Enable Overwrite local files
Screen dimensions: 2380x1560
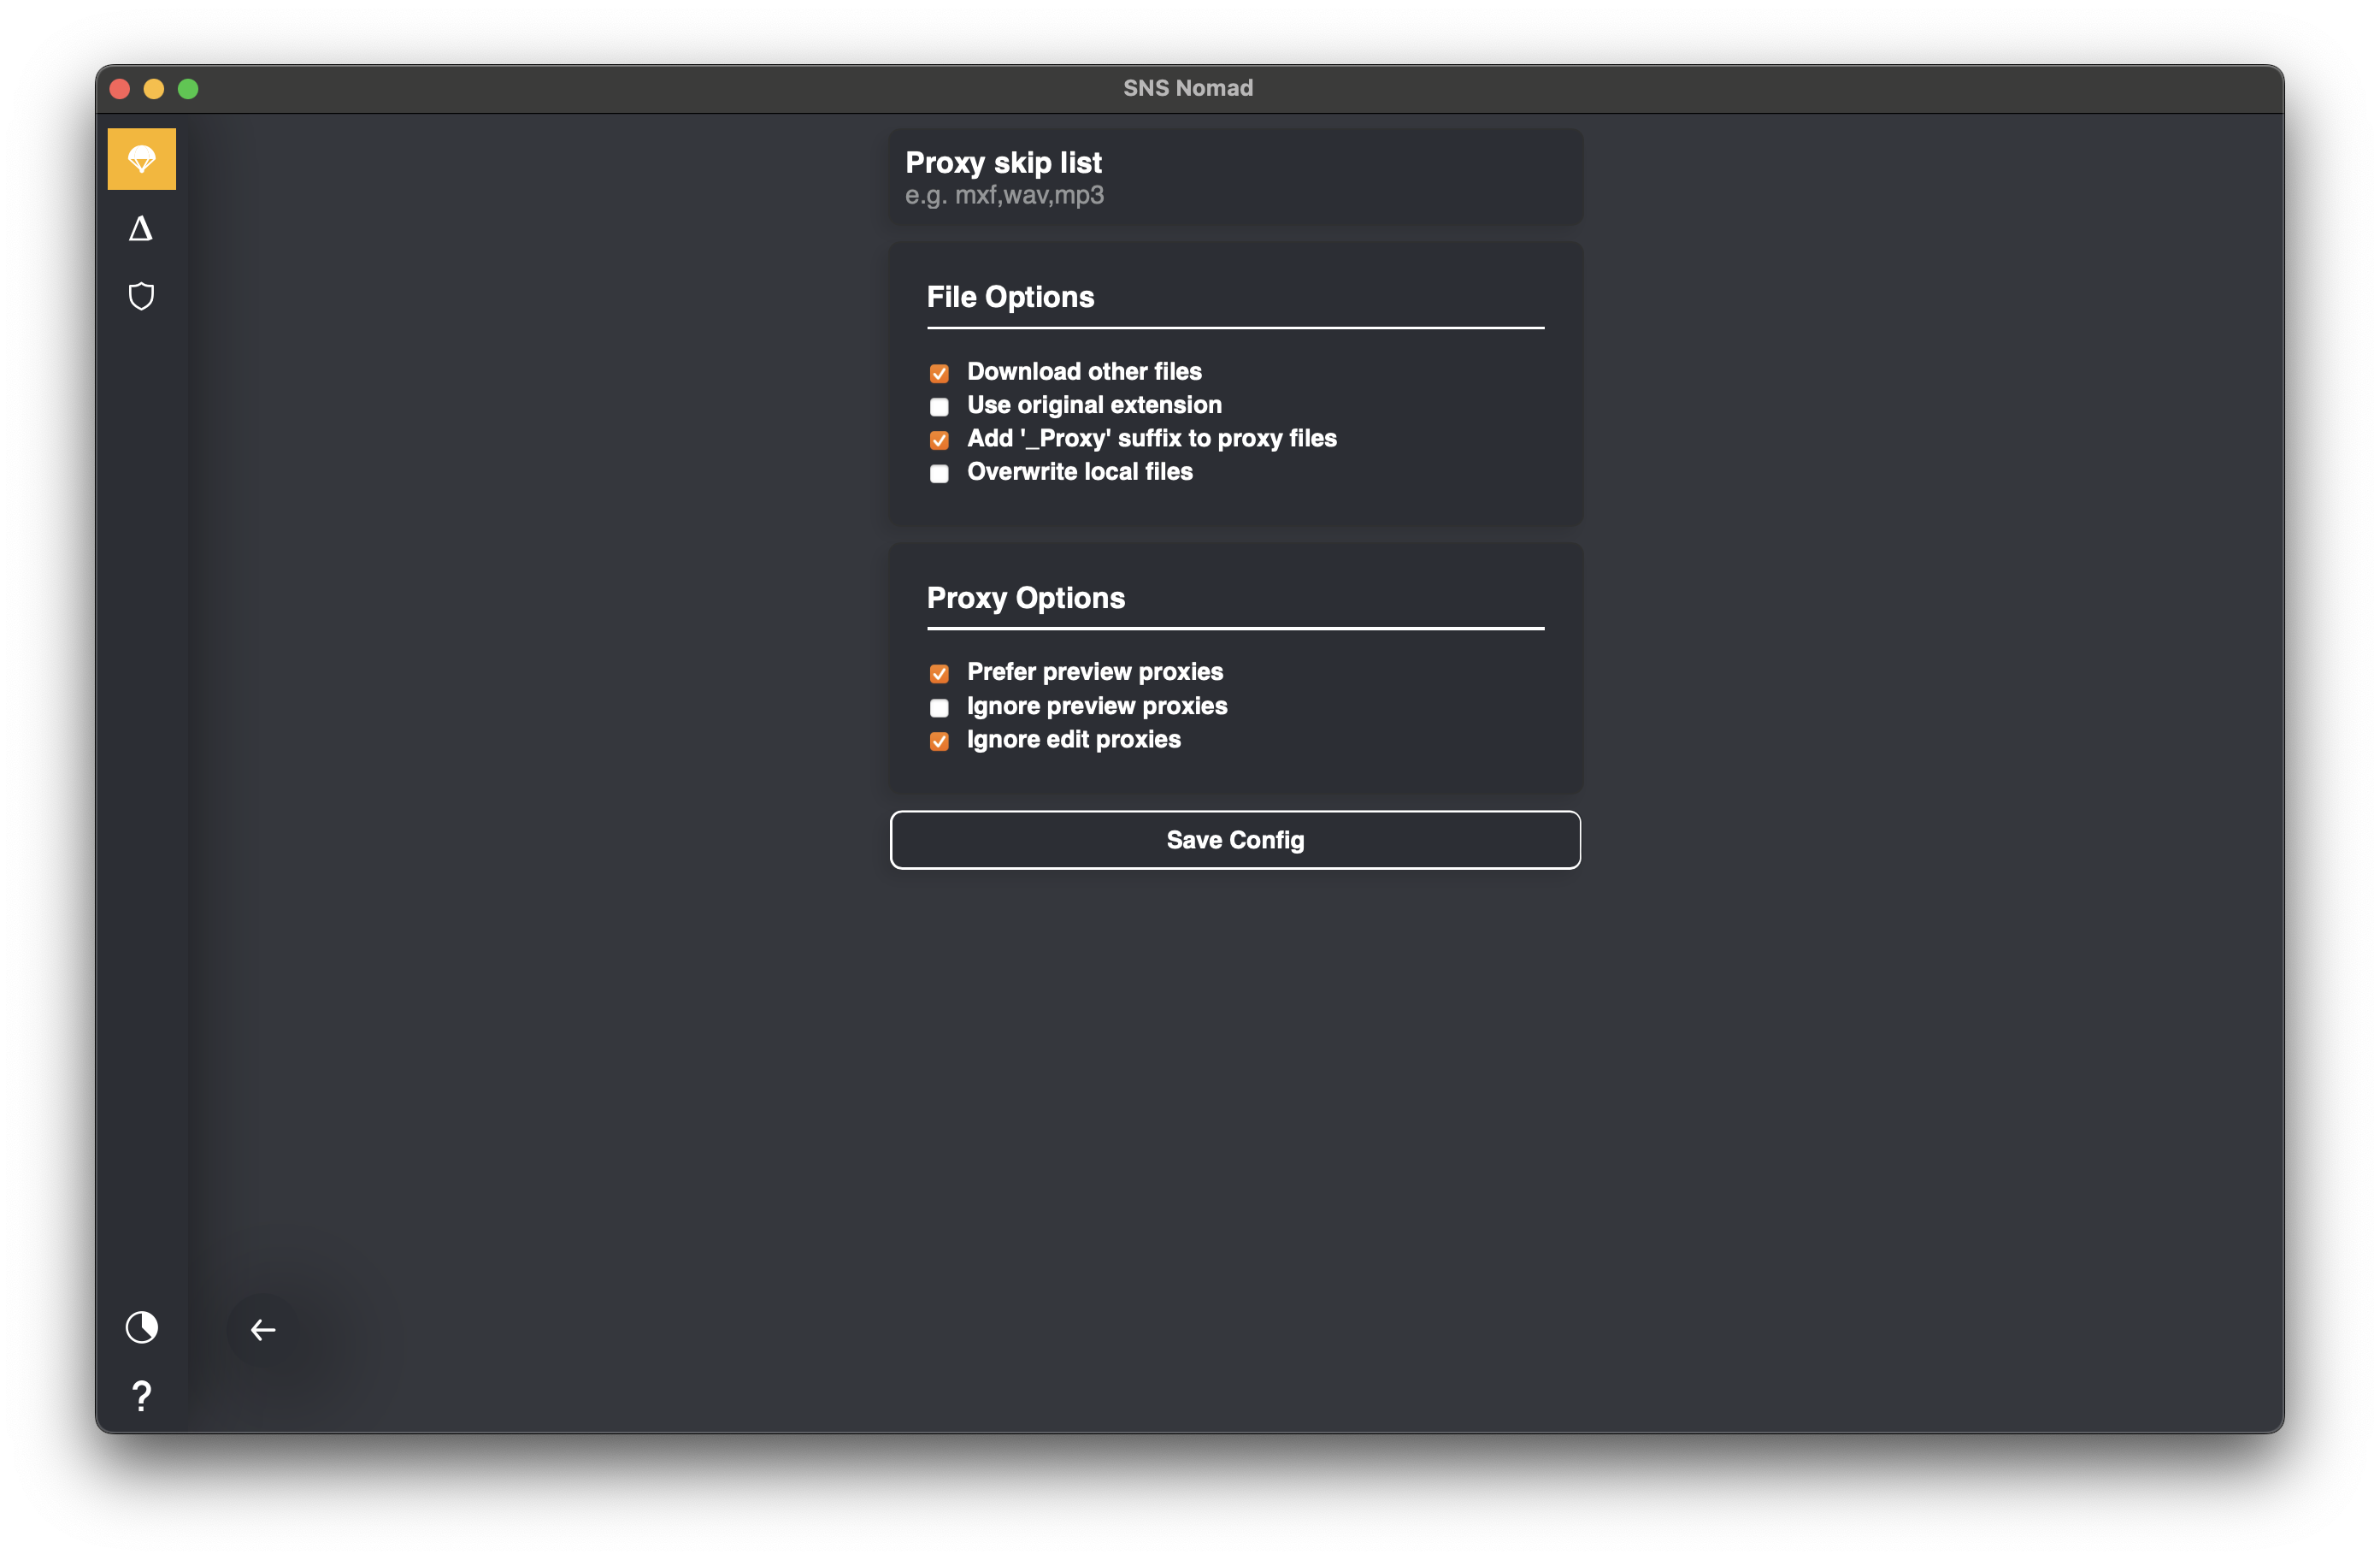[x=939, y=473]
